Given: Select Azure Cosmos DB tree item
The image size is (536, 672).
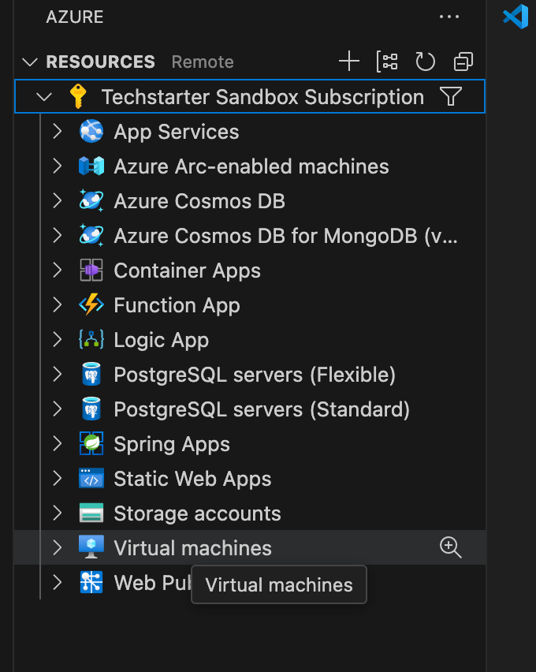Looking at the screenshot, I should point(199,201).
